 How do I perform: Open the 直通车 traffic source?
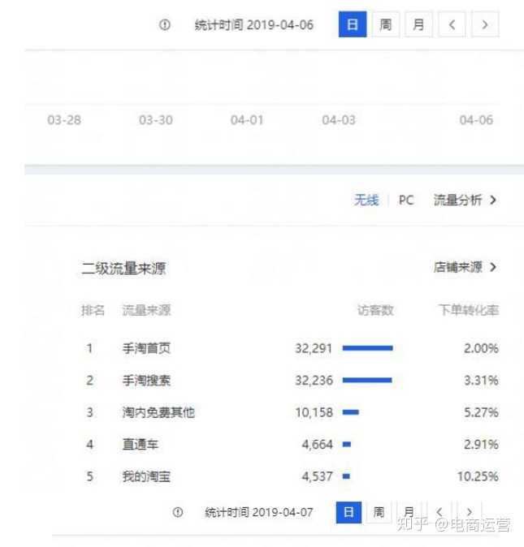click(x=141, y=444)
